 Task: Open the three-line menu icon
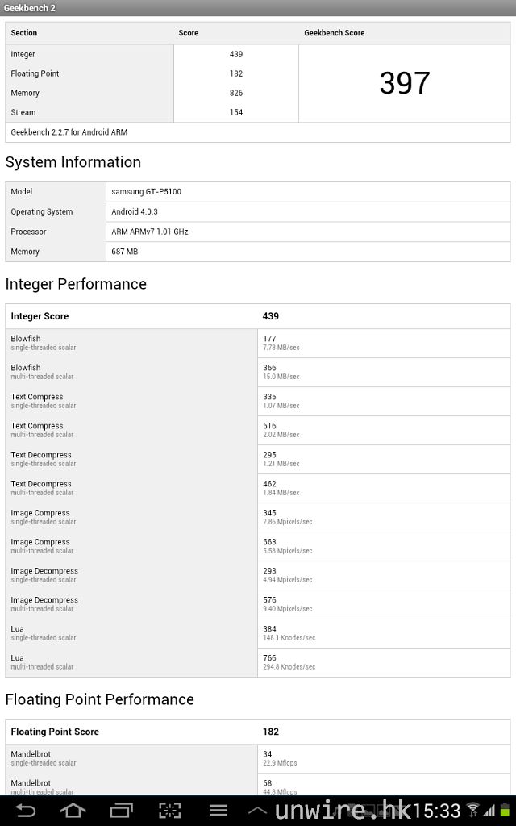(218, 810)
